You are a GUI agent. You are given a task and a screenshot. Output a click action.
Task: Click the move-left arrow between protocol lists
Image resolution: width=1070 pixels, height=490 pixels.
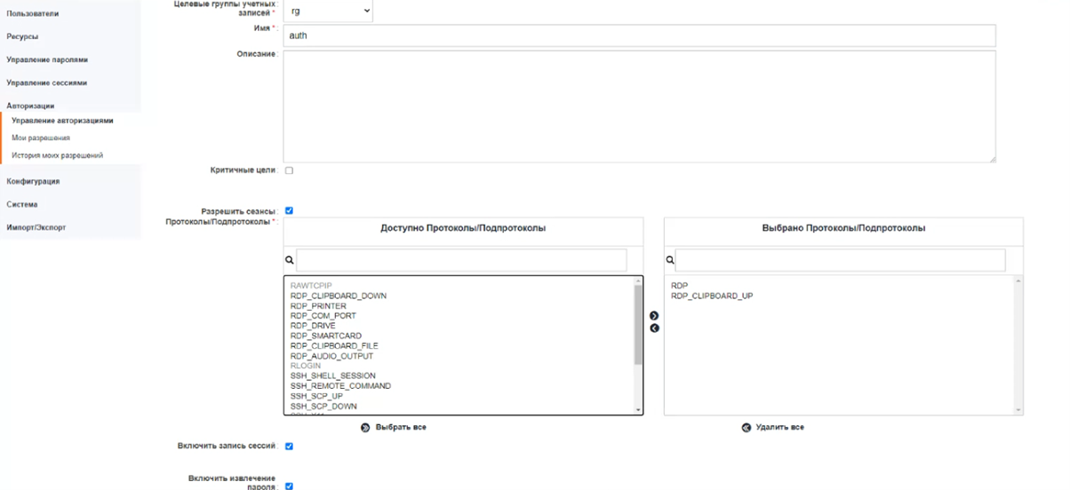click(x=654, y=328)
